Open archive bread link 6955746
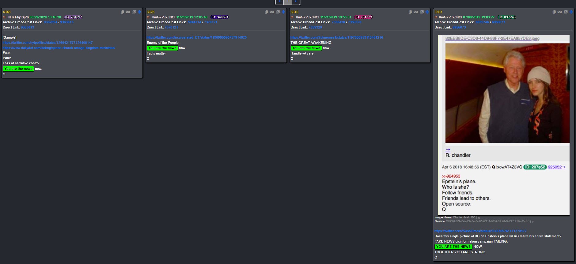Image resolution: width=576 pixels, height=264 pixels. coord(483,22)
